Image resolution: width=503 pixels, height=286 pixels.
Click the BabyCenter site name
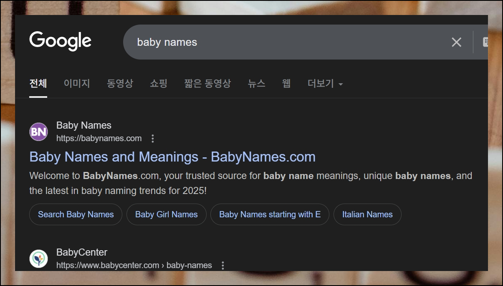tap(82, 252)
